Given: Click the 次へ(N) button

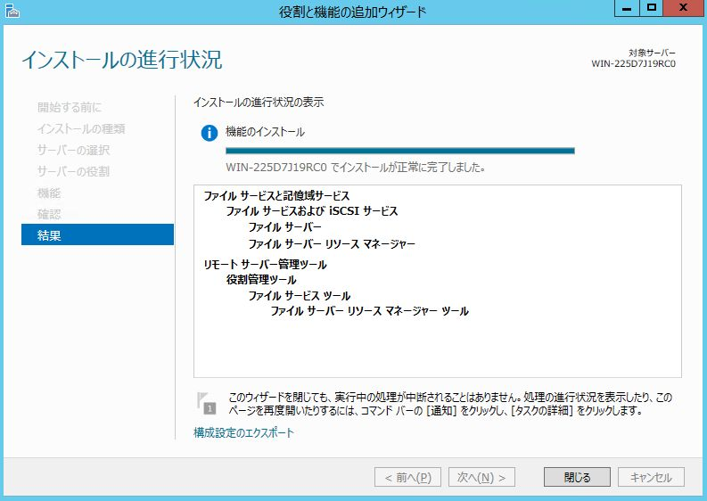Looking at the screenshot, I should coord(481,477).
